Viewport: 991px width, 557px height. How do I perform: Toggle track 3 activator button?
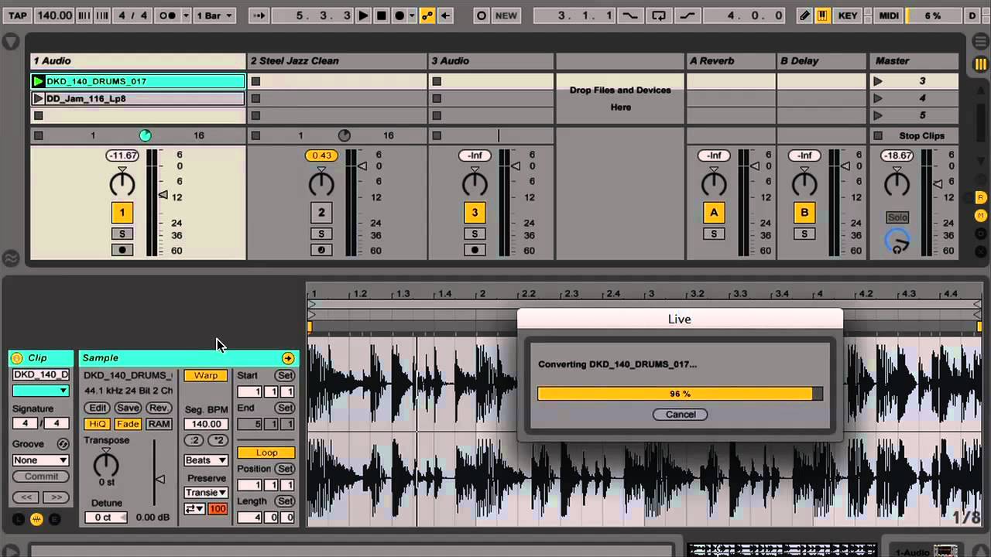[x=475, y=212]
